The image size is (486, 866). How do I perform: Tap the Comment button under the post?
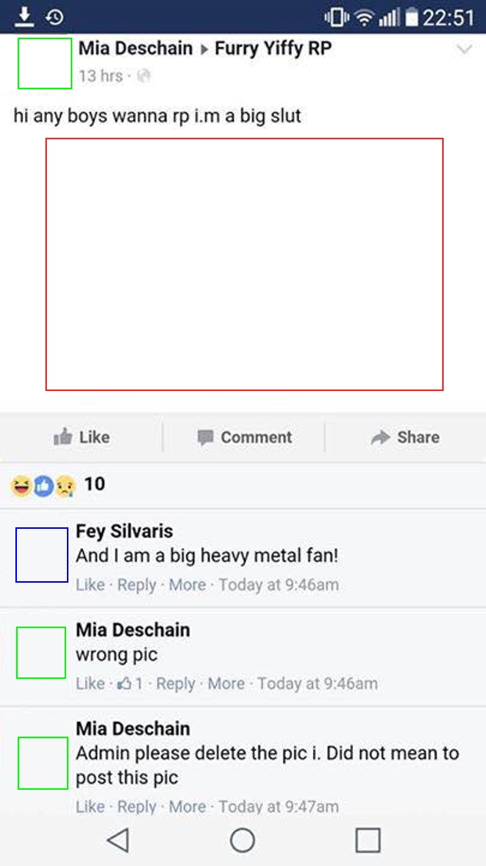point(245,437)
